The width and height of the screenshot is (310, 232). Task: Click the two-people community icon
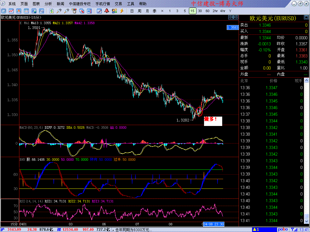pos(114,11)
